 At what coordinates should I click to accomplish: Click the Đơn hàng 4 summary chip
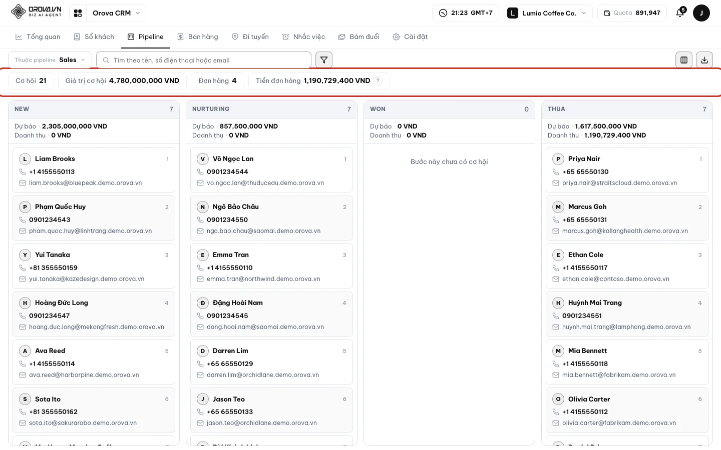click(217, 81)
